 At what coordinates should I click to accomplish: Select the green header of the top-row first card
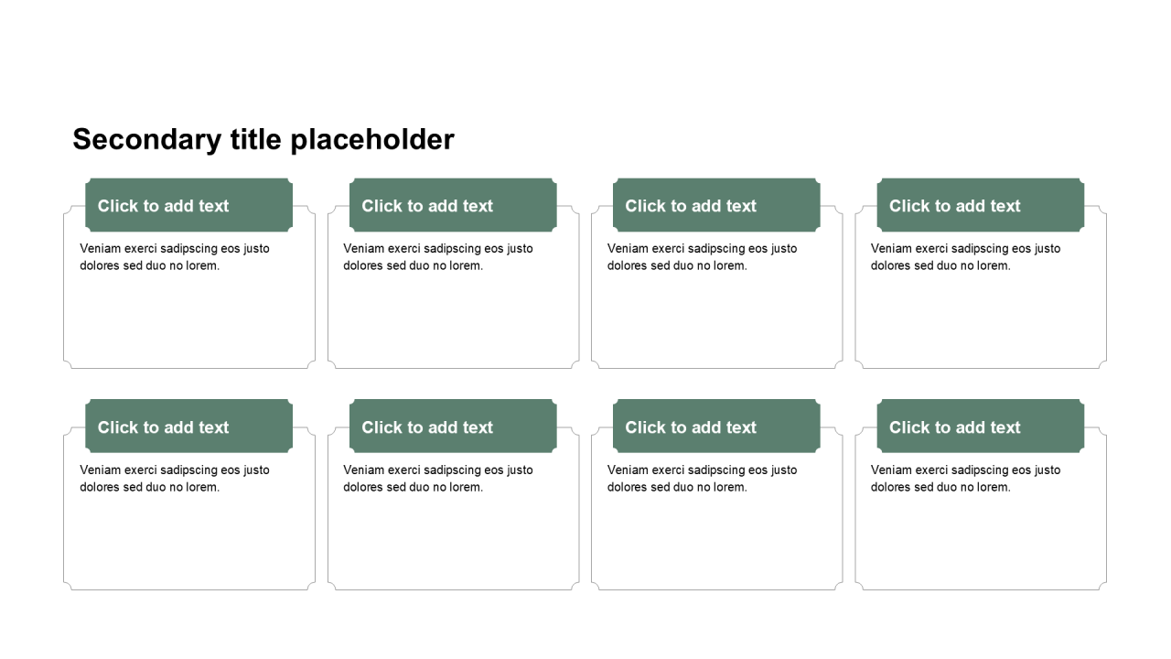[188, 206]
